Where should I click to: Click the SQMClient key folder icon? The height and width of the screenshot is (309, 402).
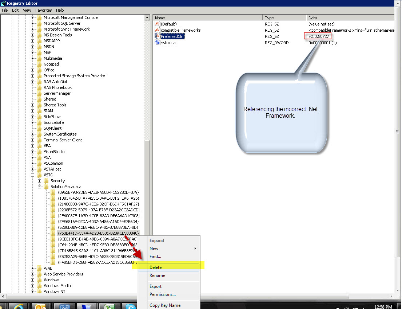pyautogui.click(x=39, y=128)
